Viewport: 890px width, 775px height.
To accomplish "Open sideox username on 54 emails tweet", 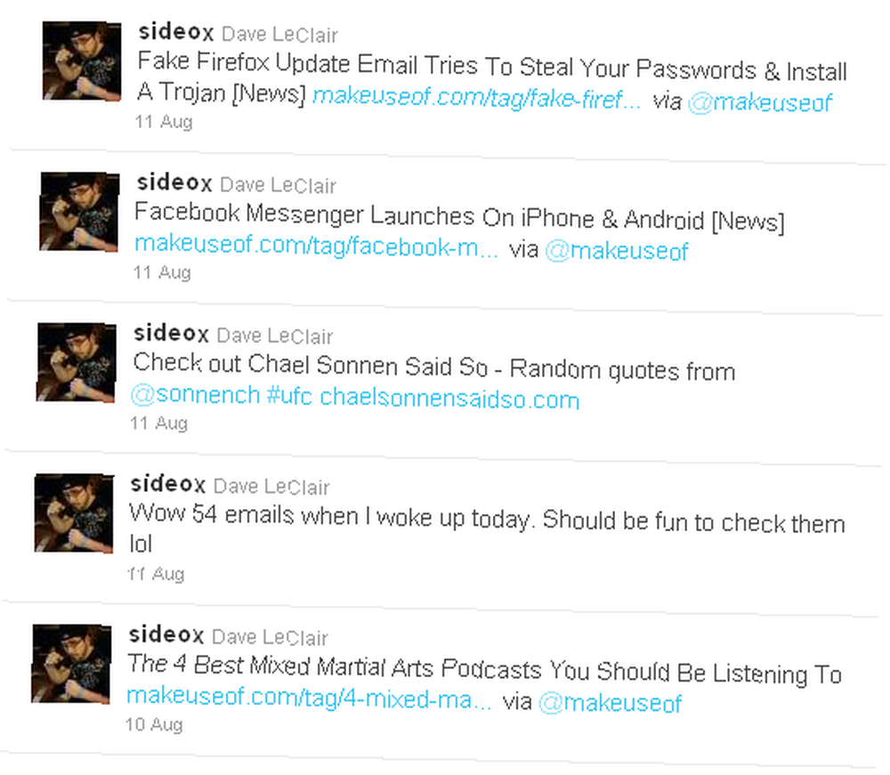I will [x=168, y=484].
